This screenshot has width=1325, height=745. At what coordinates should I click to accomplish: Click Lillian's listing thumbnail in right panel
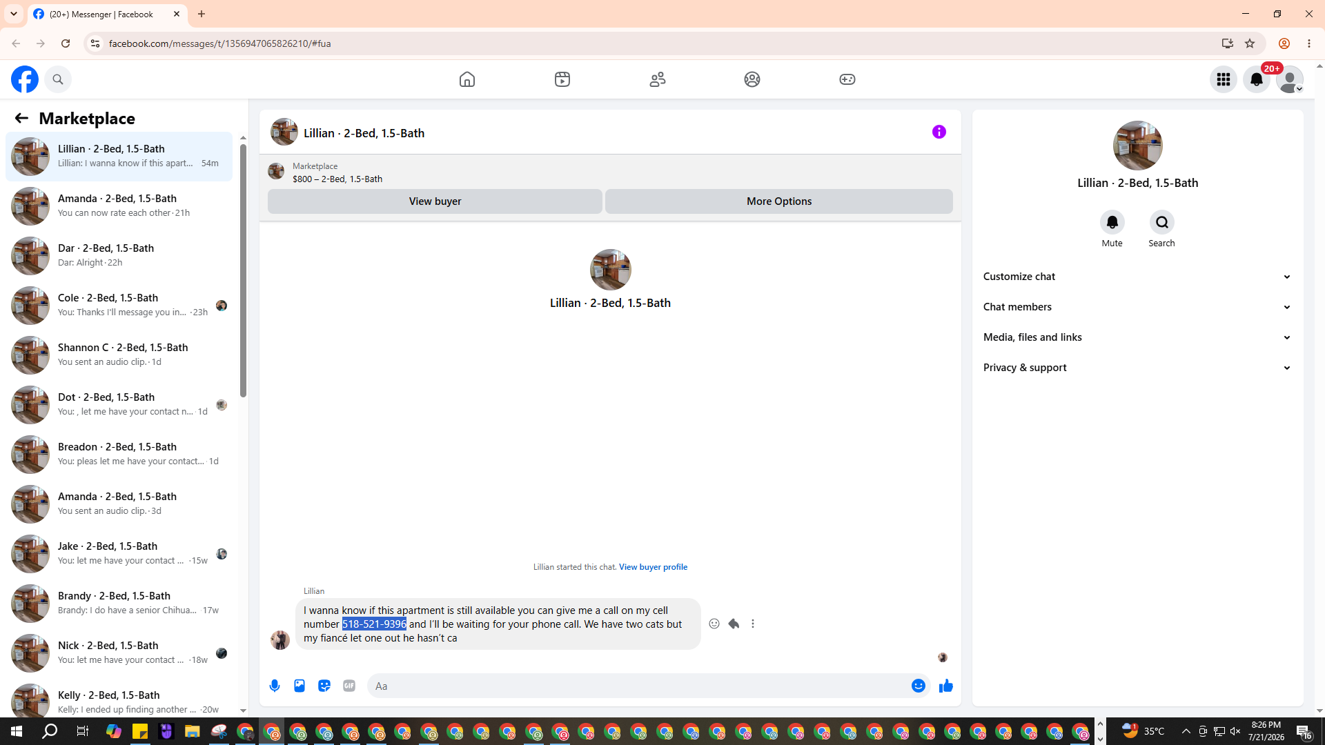1138,146
